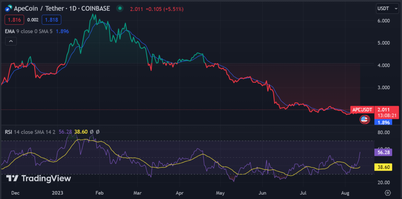Click the Dec date axis label
Image resolution: width=402 pixels, height=199 pixels.
tap(15, 193)
